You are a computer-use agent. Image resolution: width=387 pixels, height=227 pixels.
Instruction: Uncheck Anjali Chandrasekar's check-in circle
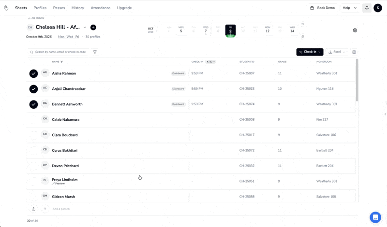pyautogui.click(x=33, y=89)
